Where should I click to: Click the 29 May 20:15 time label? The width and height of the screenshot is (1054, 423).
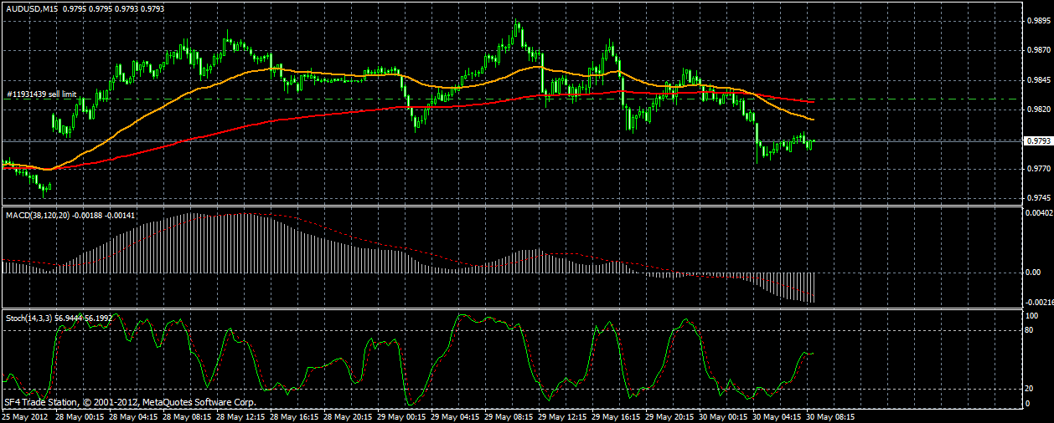tap(668, 415)
